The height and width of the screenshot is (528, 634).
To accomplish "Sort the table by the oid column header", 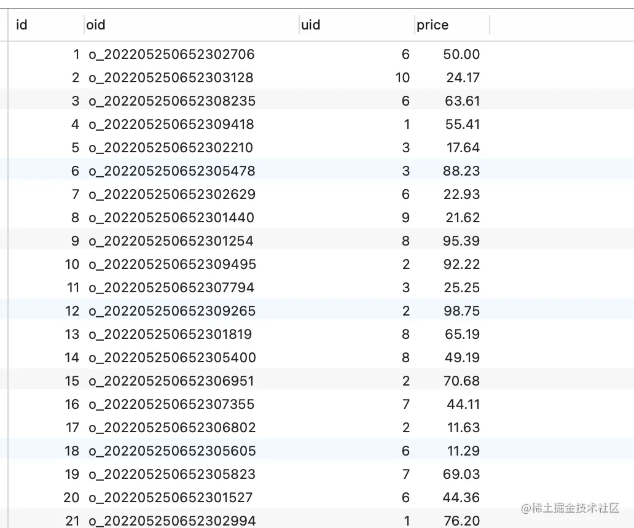I will pos(96,25).
